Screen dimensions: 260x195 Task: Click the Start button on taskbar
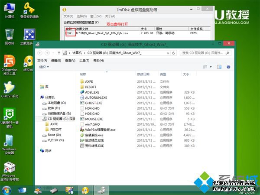pyautogui.click(x=6, y=190)
